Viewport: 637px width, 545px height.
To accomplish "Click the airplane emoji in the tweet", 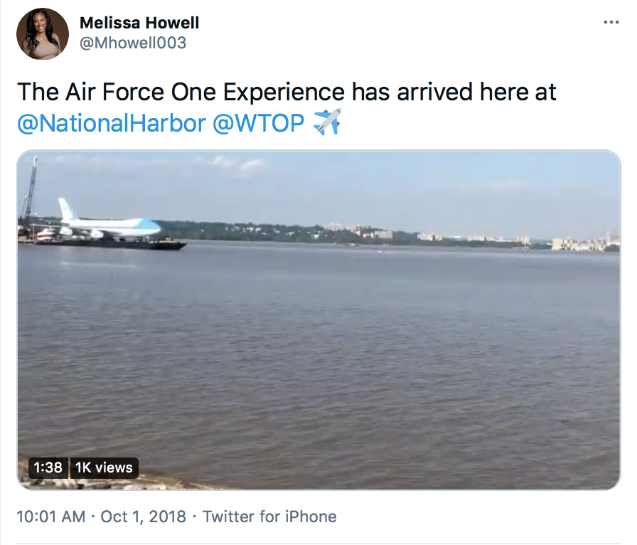I will tap(327, 122).
